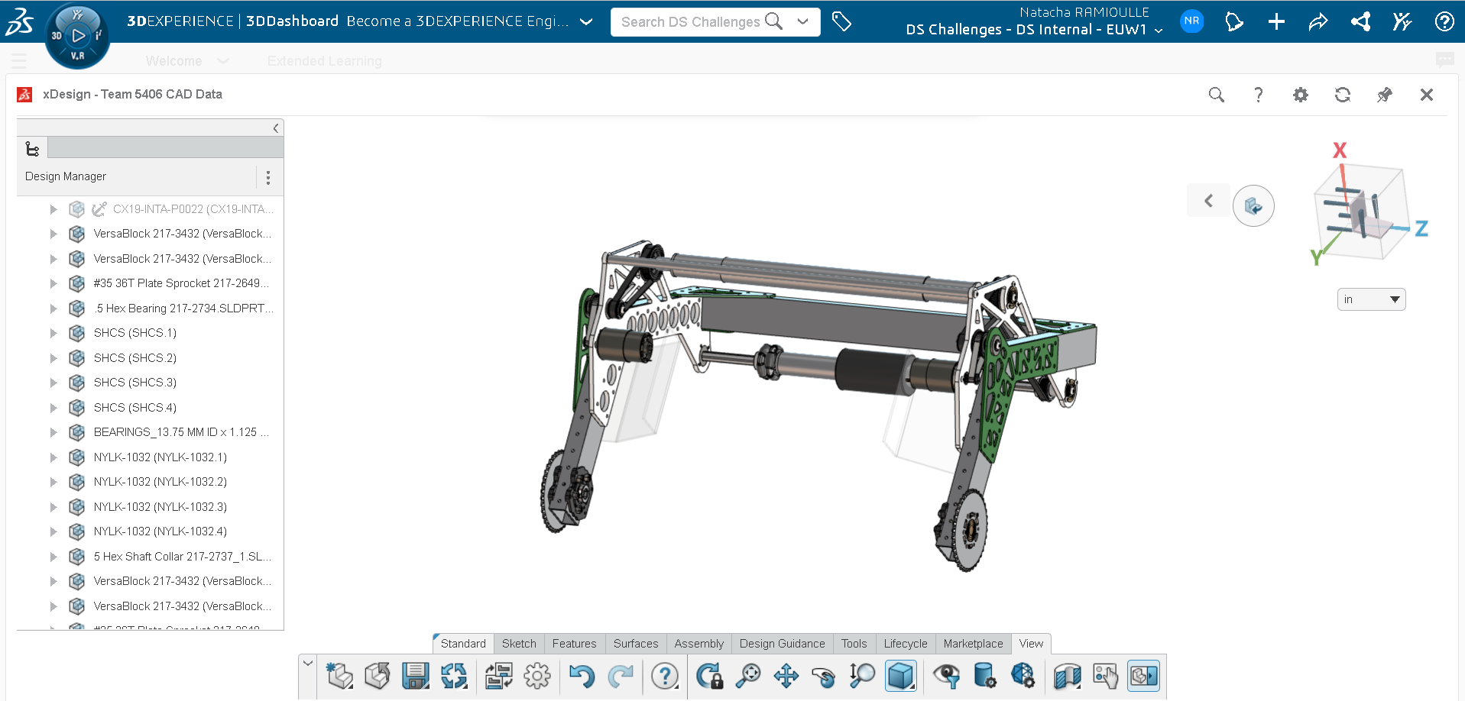Screen dimensions: 1465x701
Task: Click the Undo icon
Action: 581,676
